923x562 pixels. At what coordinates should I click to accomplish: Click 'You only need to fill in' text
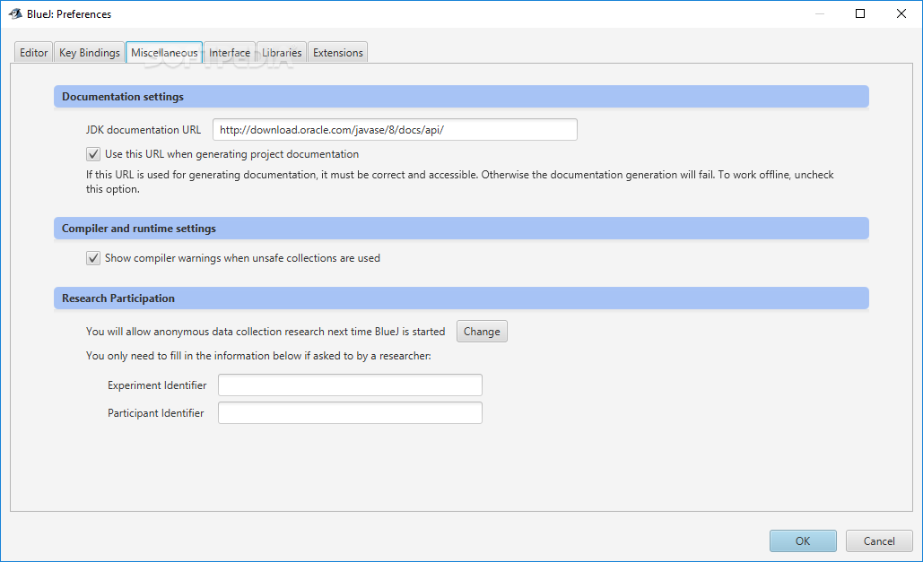click(258, 356)
